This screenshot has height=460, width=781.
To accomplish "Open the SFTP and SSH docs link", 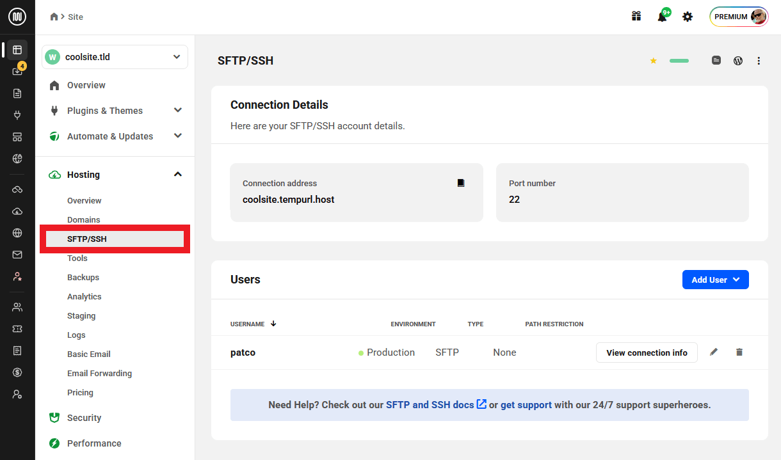I will [430, 405].
